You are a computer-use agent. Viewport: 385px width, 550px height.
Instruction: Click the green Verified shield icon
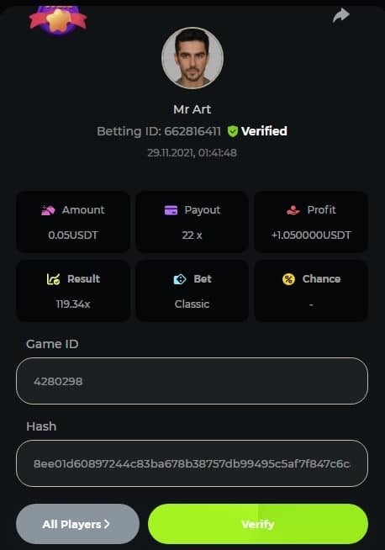click(x=233, y=131)
